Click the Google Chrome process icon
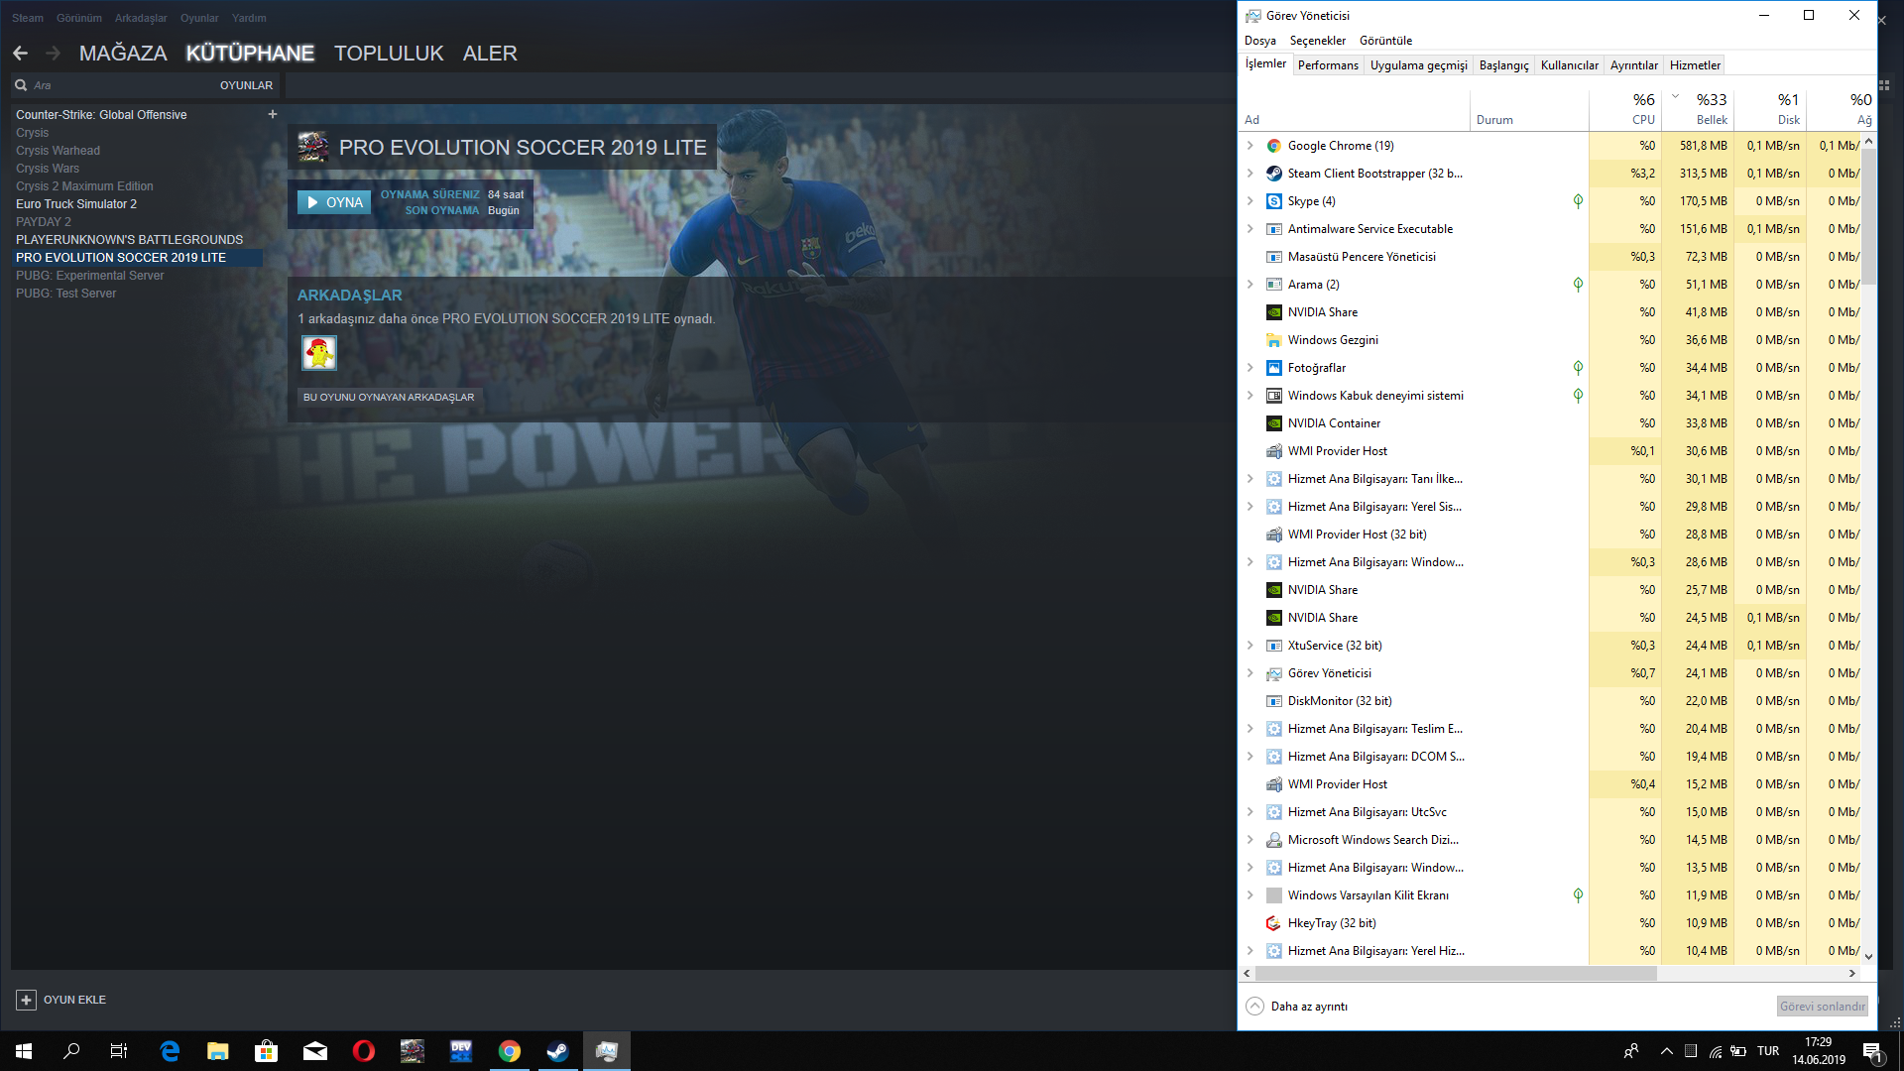The image size is (1904, 1071). pyautogui.click(x=1274, y=146)
